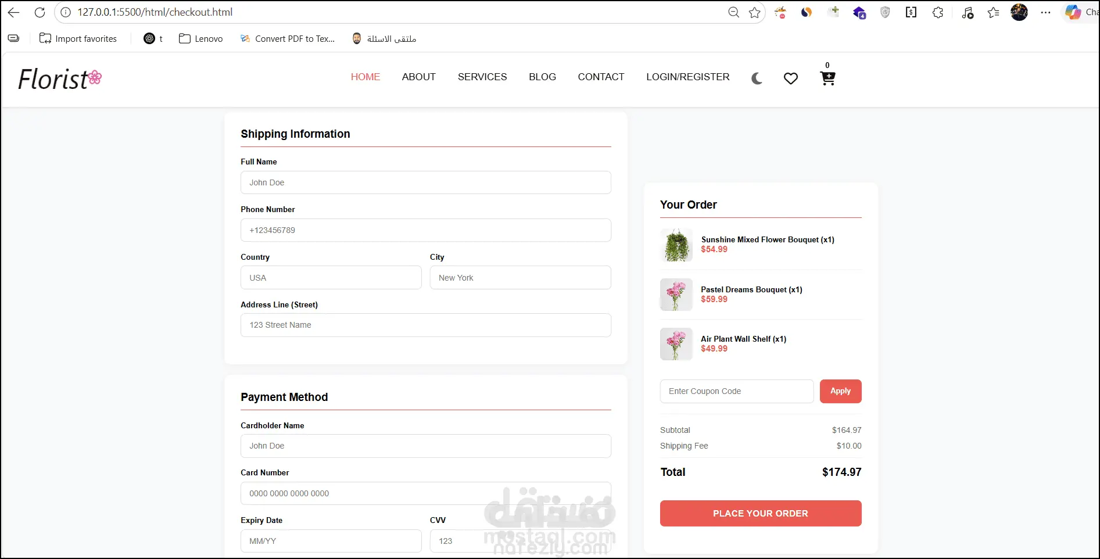
Task: Click the Subtotal amount $164.97
Action: (x=847, y=430)
